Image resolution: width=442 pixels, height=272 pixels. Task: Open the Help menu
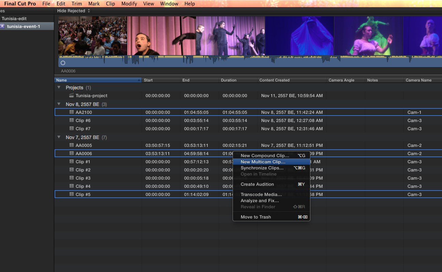tap(190, 4)
